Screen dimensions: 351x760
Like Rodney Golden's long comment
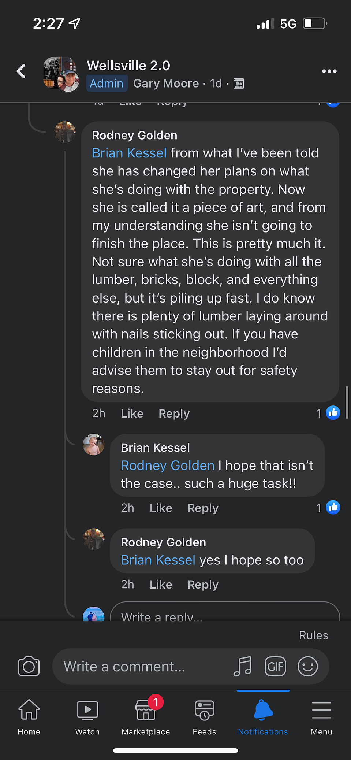[132, 414]
